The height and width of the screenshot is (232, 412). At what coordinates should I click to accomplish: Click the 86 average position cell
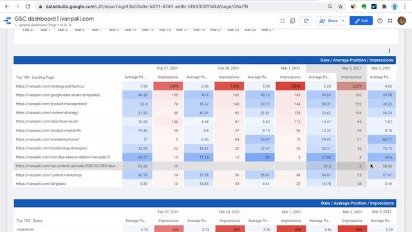(x=260, y=157)
